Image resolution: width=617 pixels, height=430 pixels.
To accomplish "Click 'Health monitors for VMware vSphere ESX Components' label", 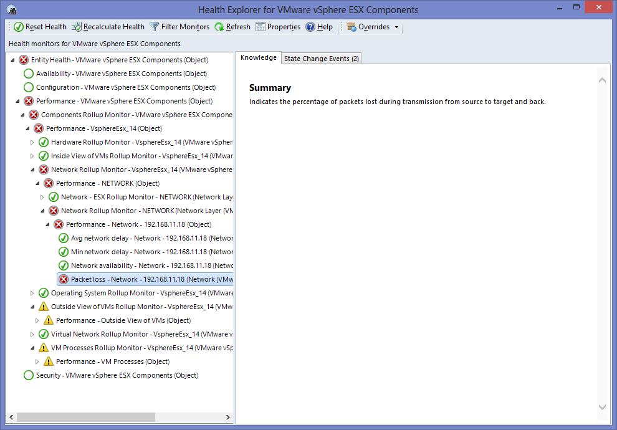I will tap(95, 44).
